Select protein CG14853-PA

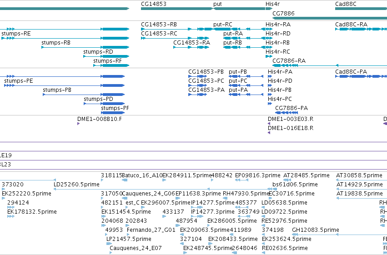click(198, 95)
